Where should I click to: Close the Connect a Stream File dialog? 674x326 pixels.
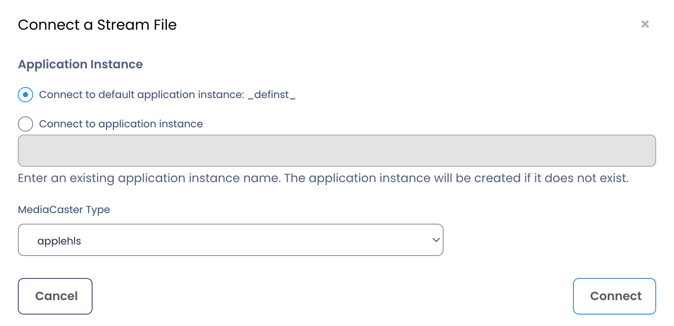pyautogui.click(x=645, y=24)
